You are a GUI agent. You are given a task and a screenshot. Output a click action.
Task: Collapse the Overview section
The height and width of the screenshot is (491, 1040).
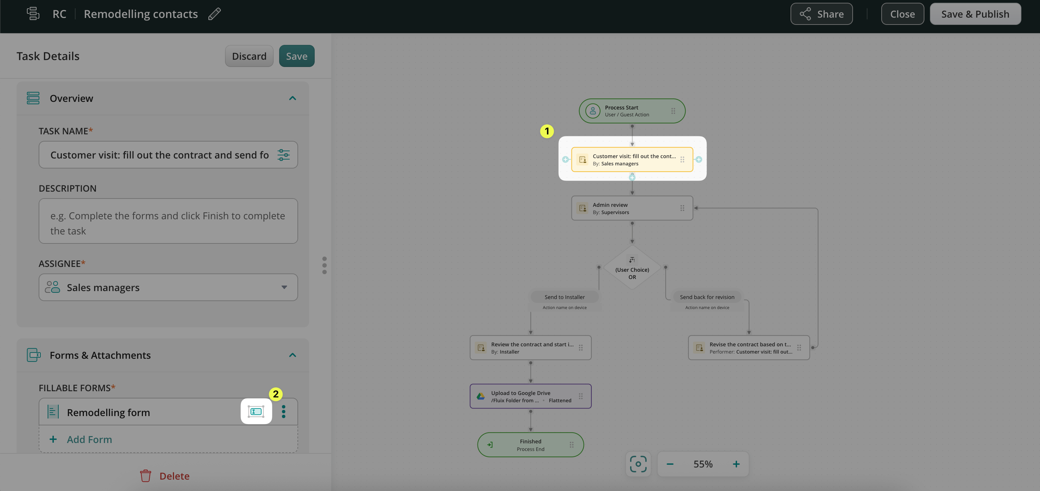(x=292, y=98)
